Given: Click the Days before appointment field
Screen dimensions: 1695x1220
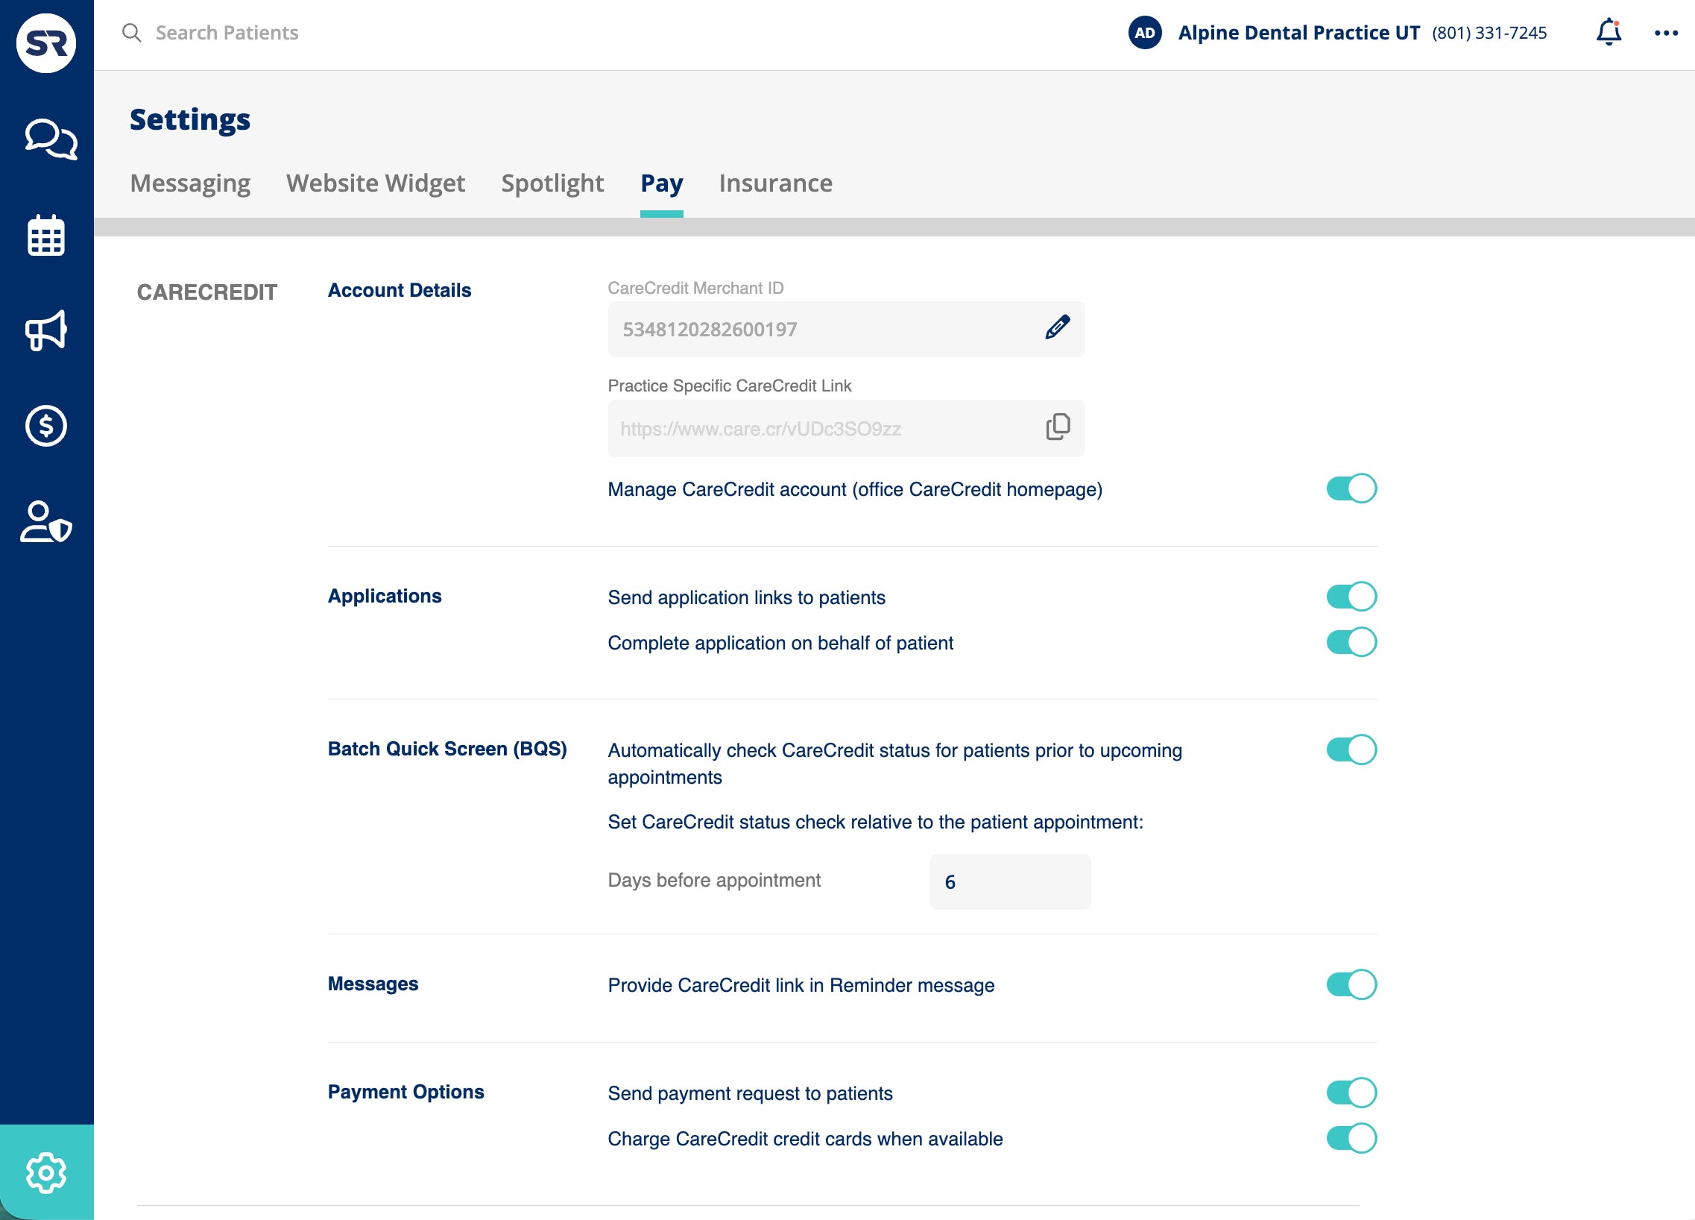Looking at the screenshot, I should click(x=1009, y=881).
